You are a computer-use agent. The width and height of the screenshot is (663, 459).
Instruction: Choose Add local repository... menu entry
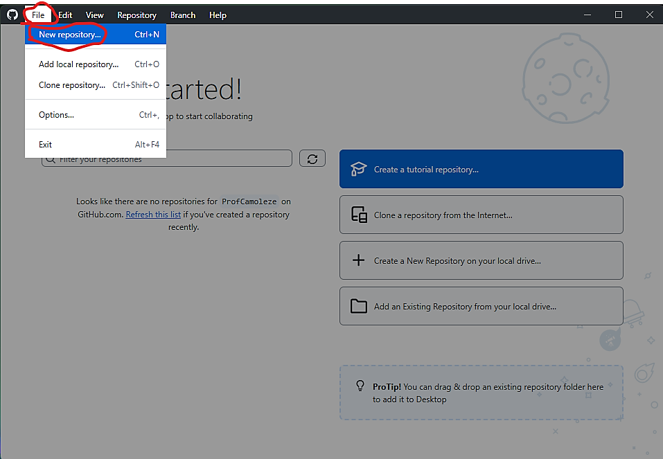[x=78, y=64]
